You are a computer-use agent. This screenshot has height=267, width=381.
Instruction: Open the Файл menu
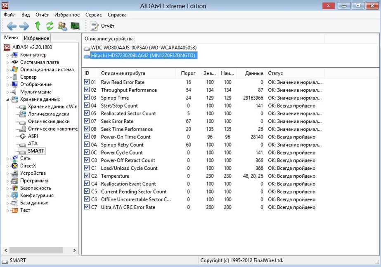[10, 15]
